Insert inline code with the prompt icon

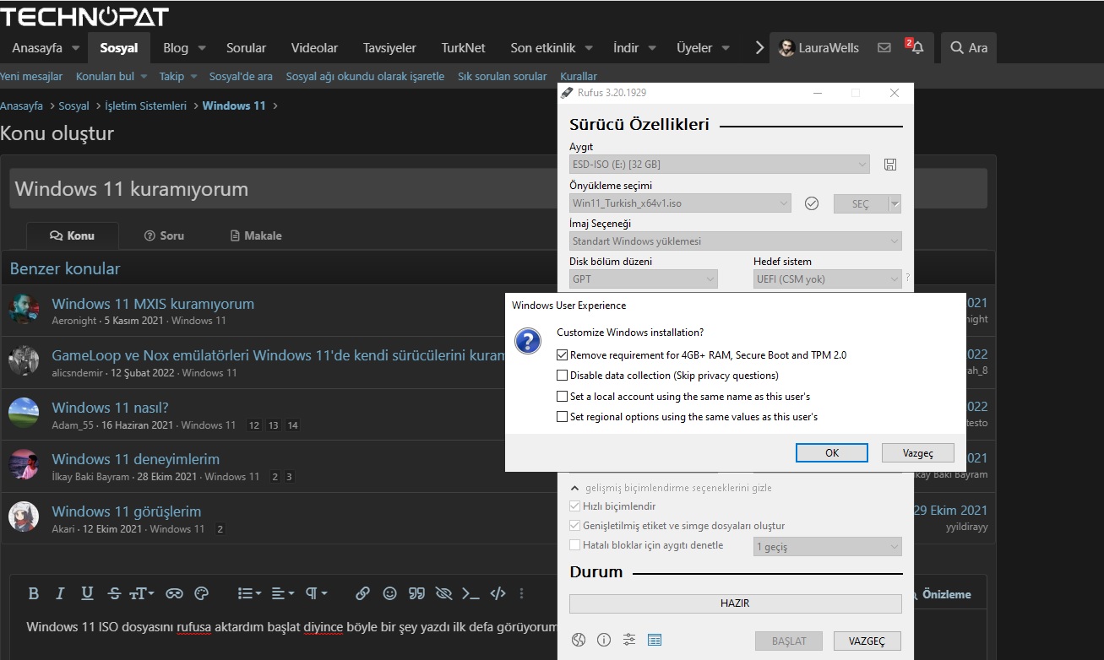(x=470, y=593)
